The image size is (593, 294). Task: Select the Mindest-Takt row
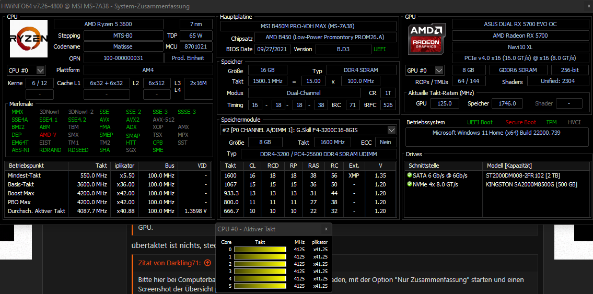pyautogui.click(x=109, y=175)
